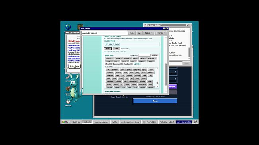The width and height of the screenshot is (259, 145).
Task: Click the Paste button in NetCrawler
Action: 131,33
